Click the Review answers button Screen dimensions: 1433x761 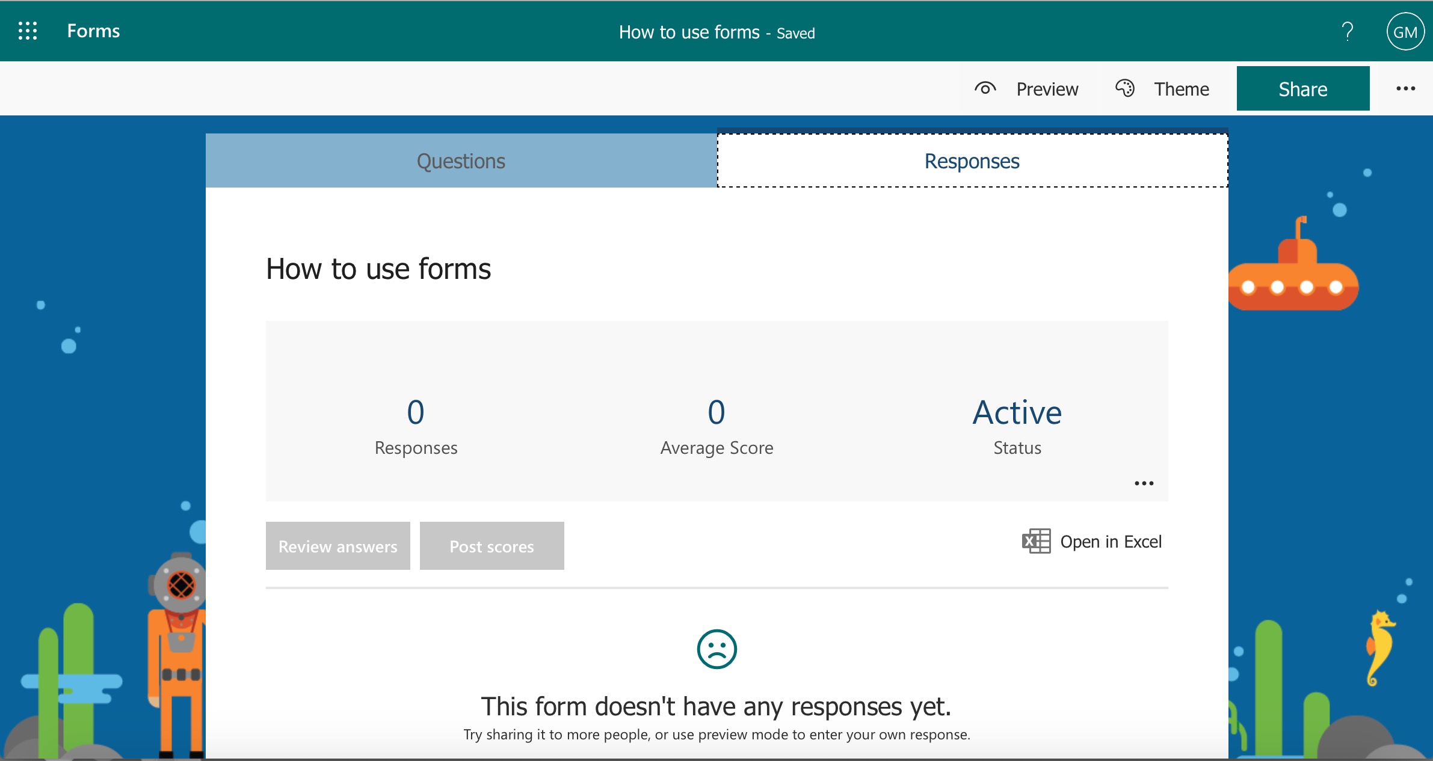[337, 546]
